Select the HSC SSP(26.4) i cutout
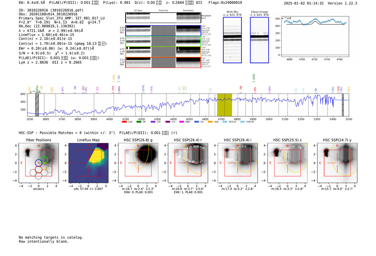Image resolution: width=376 pixels, height=256 pixels. [x=238, y=163]
